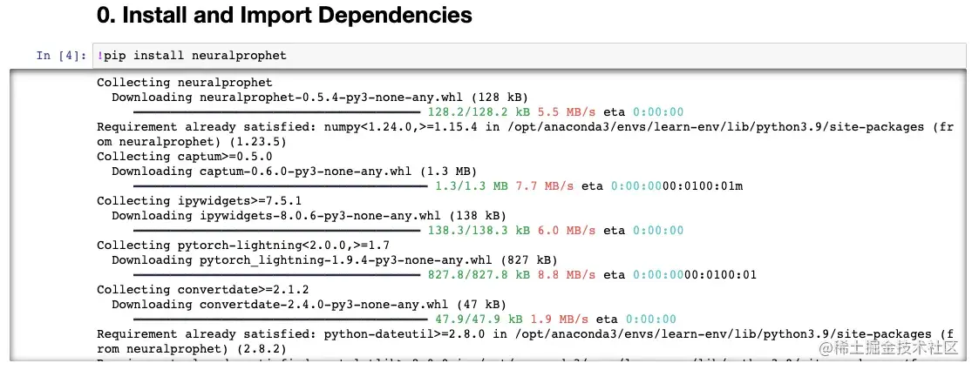Click the 'Downloading neuralprophet-0.5.4-py3-none-any.whl' line
This screenshot has width=972, height=370.
click(x=319, y=98)
